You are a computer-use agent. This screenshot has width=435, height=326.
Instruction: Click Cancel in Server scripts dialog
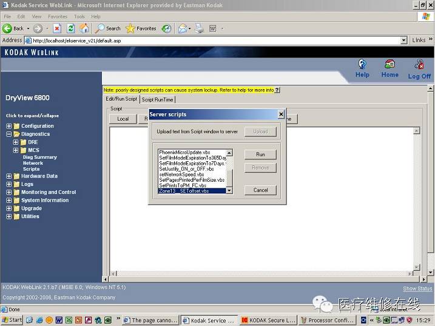[x=260, y=190]
